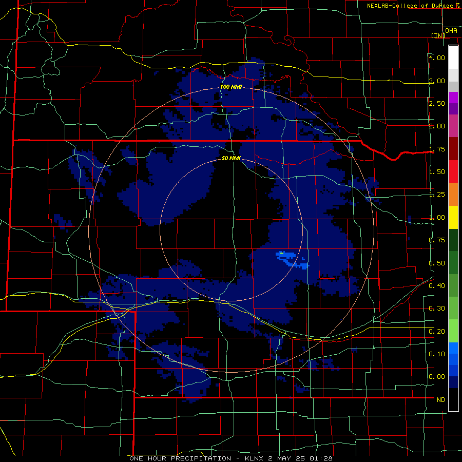This screenshot has width=462, height=462.
Task: Select the navy blue legend swatch
Action: pyautogui.click(x=453, y=382)
